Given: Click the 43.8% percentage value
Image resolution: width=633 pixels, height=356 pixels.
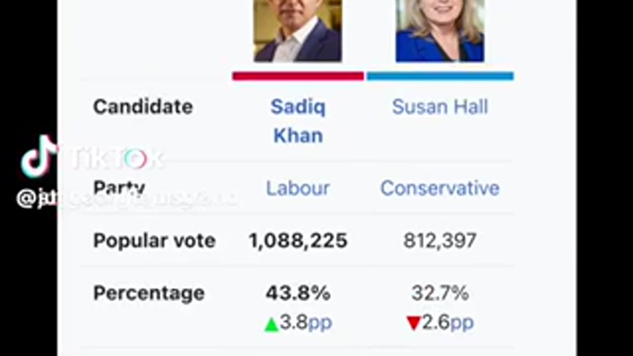Looking at the screenshot, I should click(298, 293).
